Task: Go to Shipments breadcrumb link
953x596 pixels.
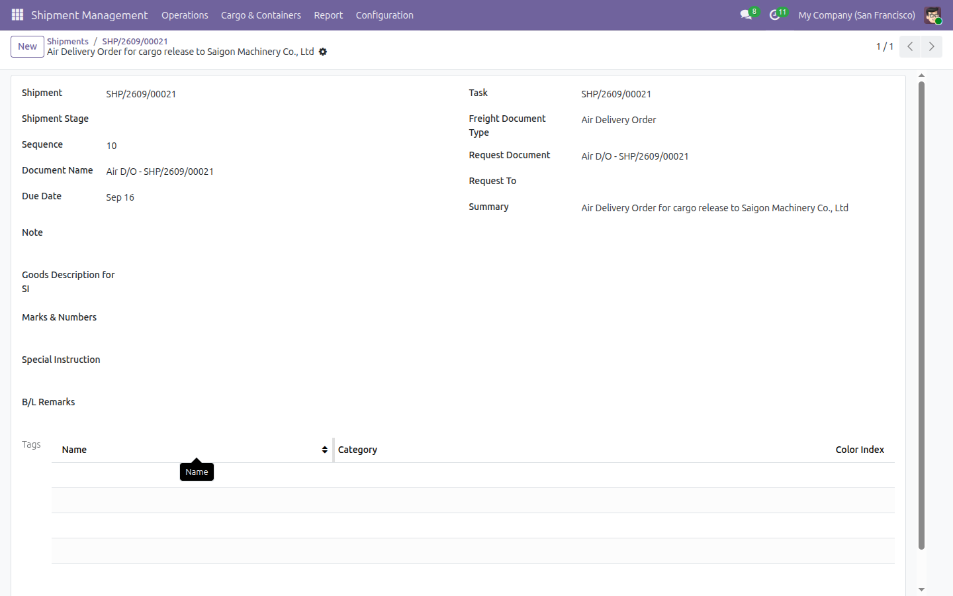Action: 68,41
